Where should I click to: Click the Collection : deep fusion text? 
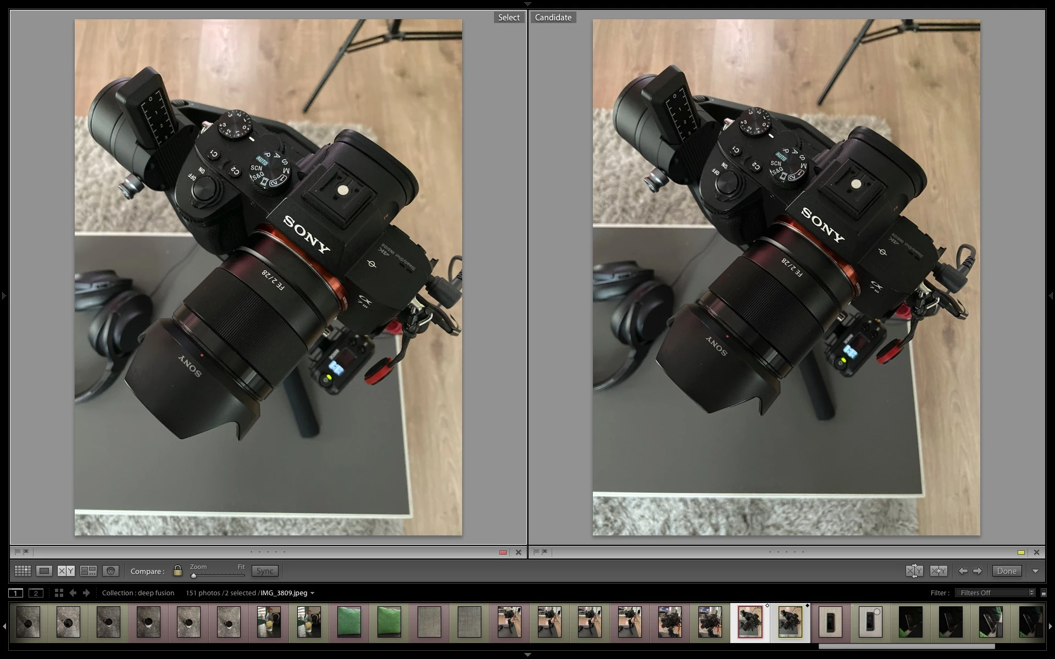click(x=138, y=593)
